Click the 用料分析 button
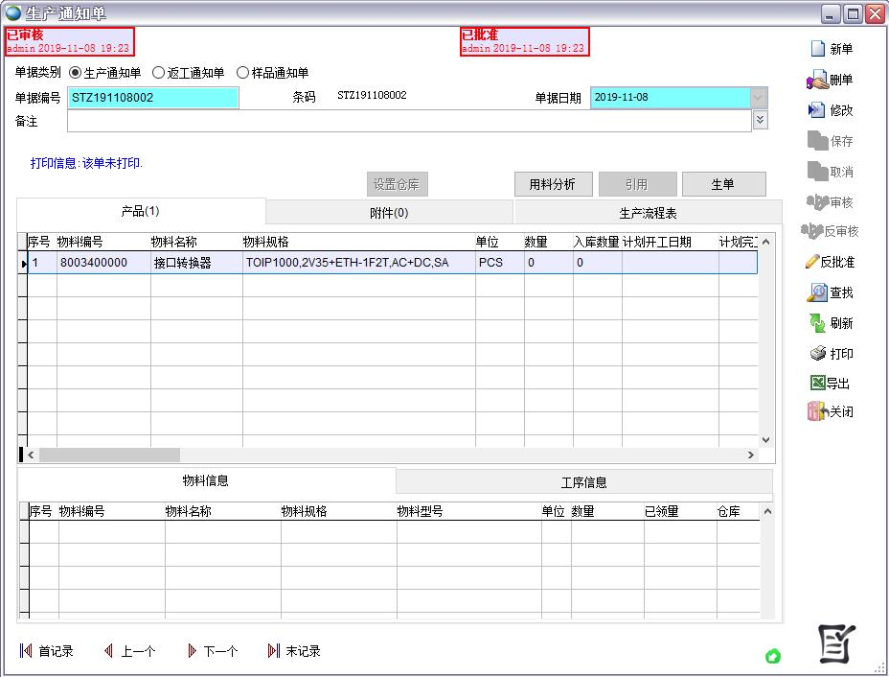889x677 pixels. tap(552, 184)
